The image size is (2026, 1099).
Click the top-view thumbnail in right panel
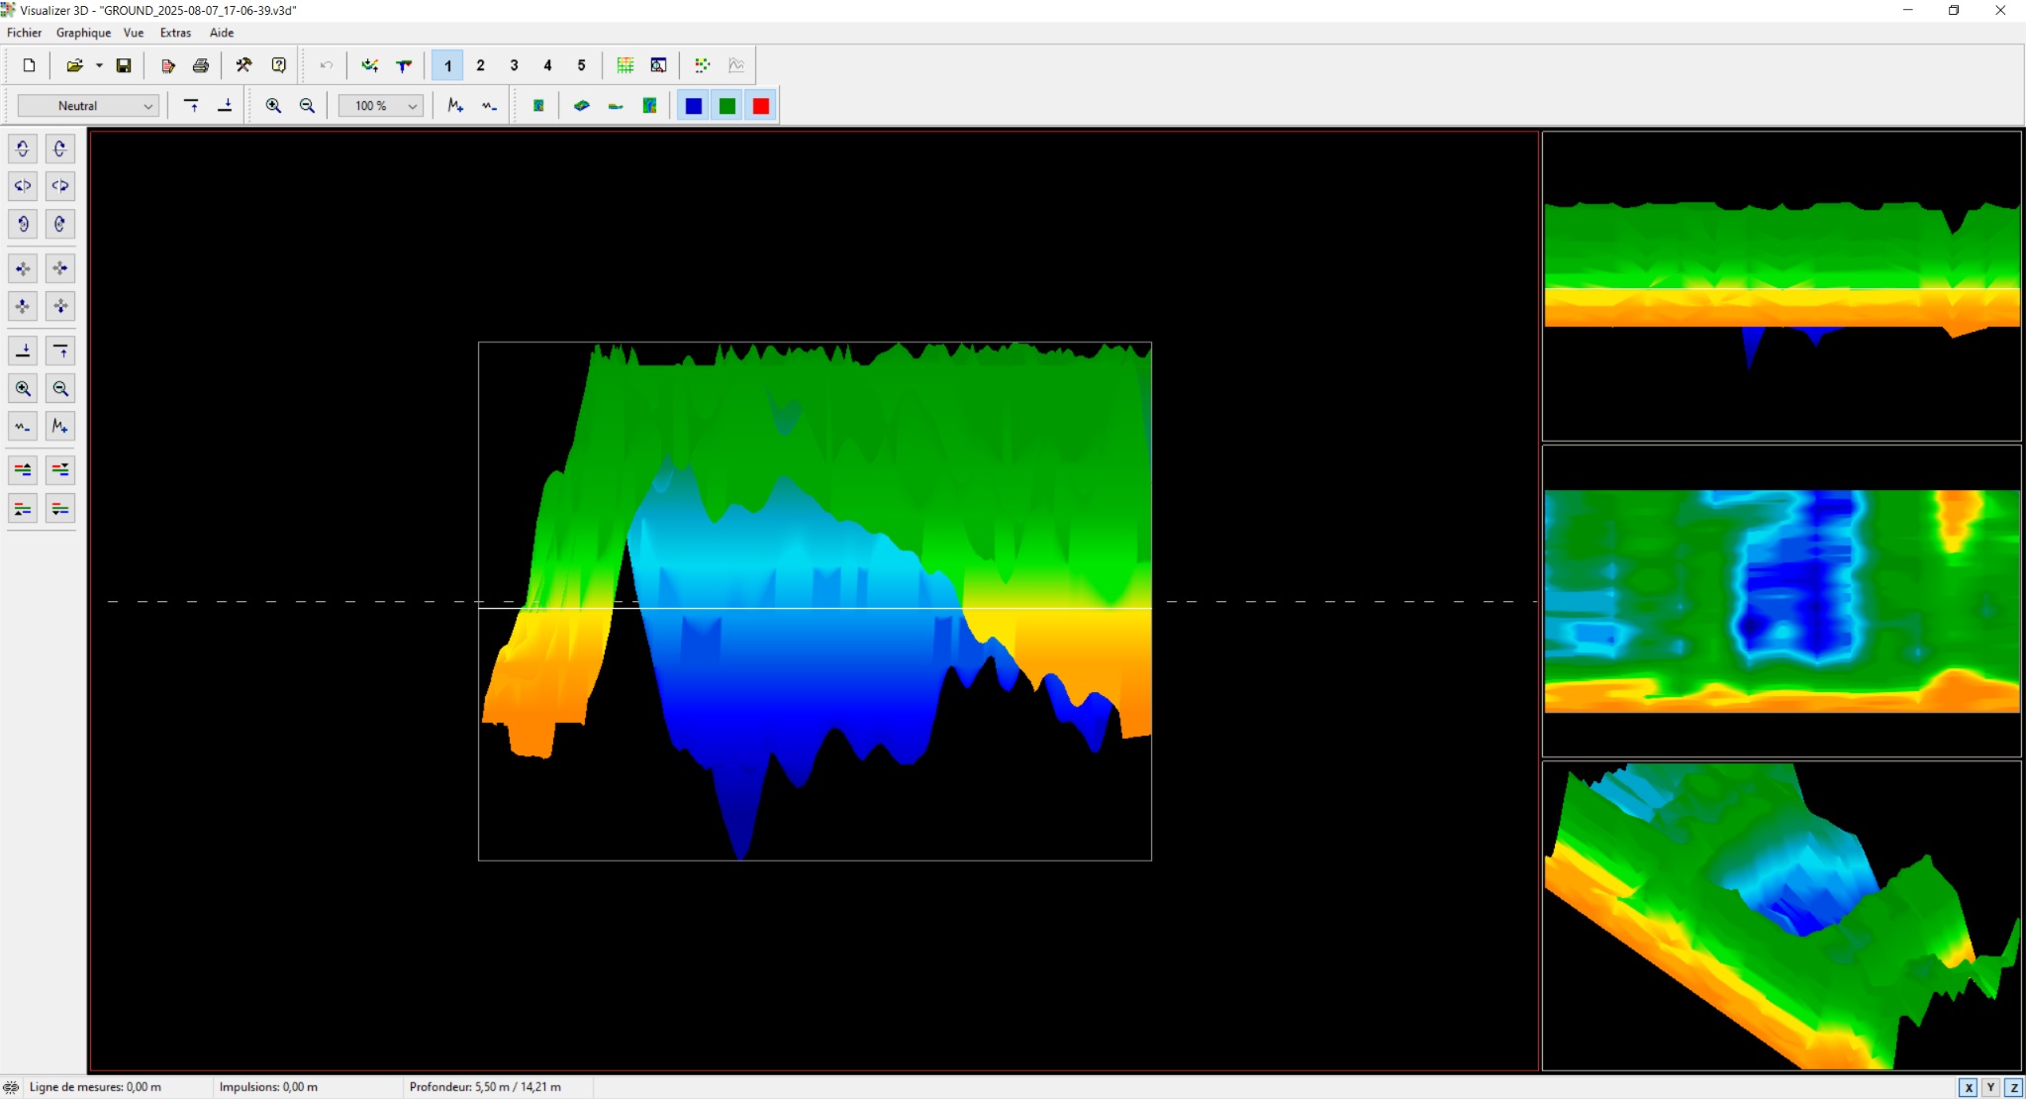click(1782, 601)
